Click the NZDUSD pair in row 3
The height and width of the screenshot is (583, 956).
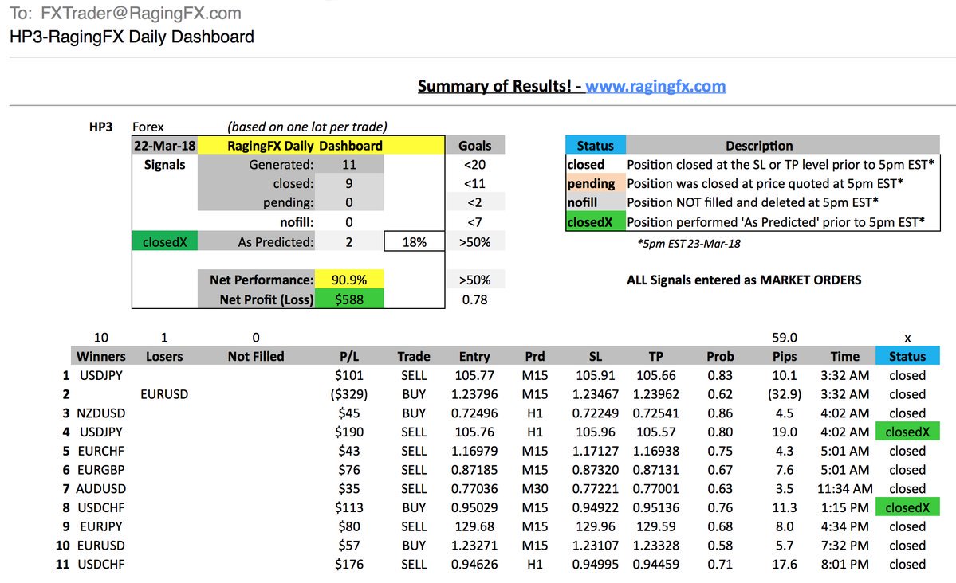coord(100,413)
